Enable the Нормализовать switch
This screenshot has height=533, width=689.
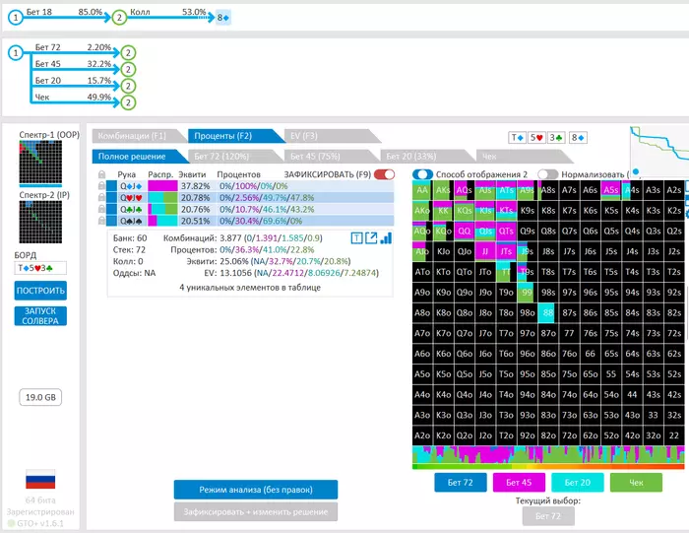(547, 173)
